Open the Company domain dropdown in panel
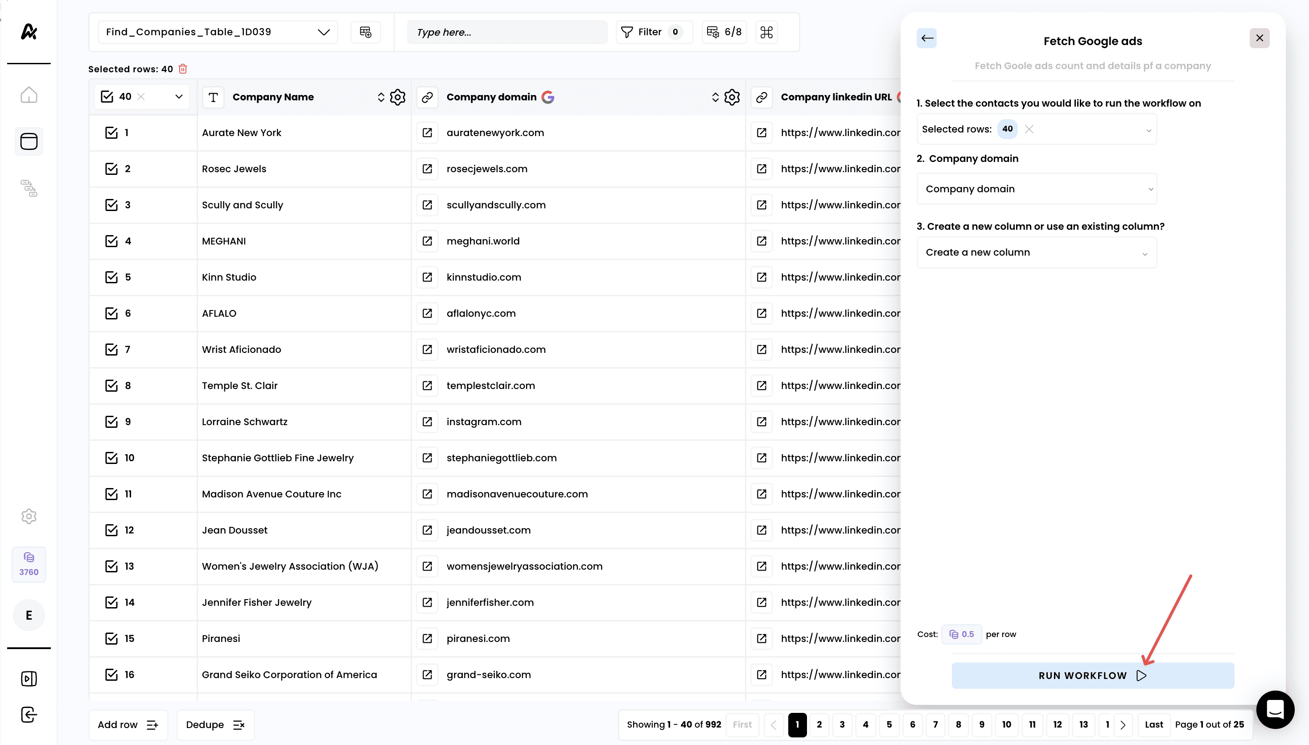 coord(1037,189)
